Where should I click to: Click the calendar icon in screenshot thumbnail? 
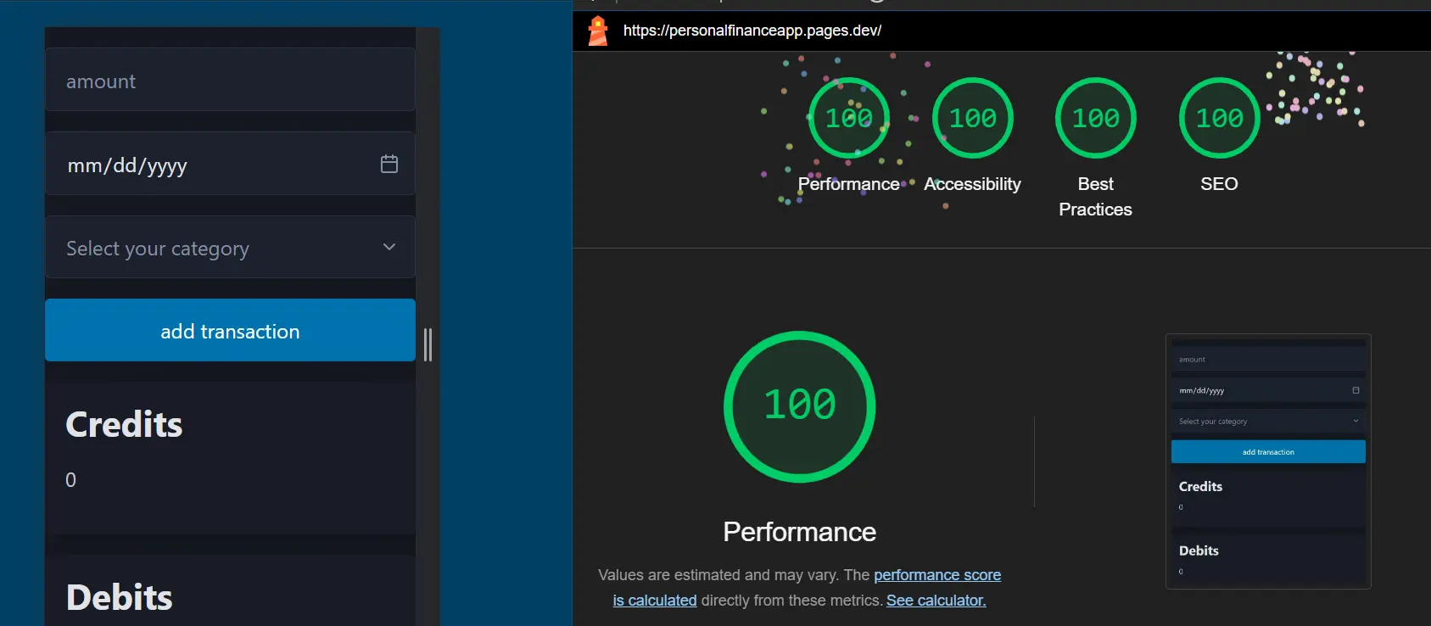point(1356,390)
